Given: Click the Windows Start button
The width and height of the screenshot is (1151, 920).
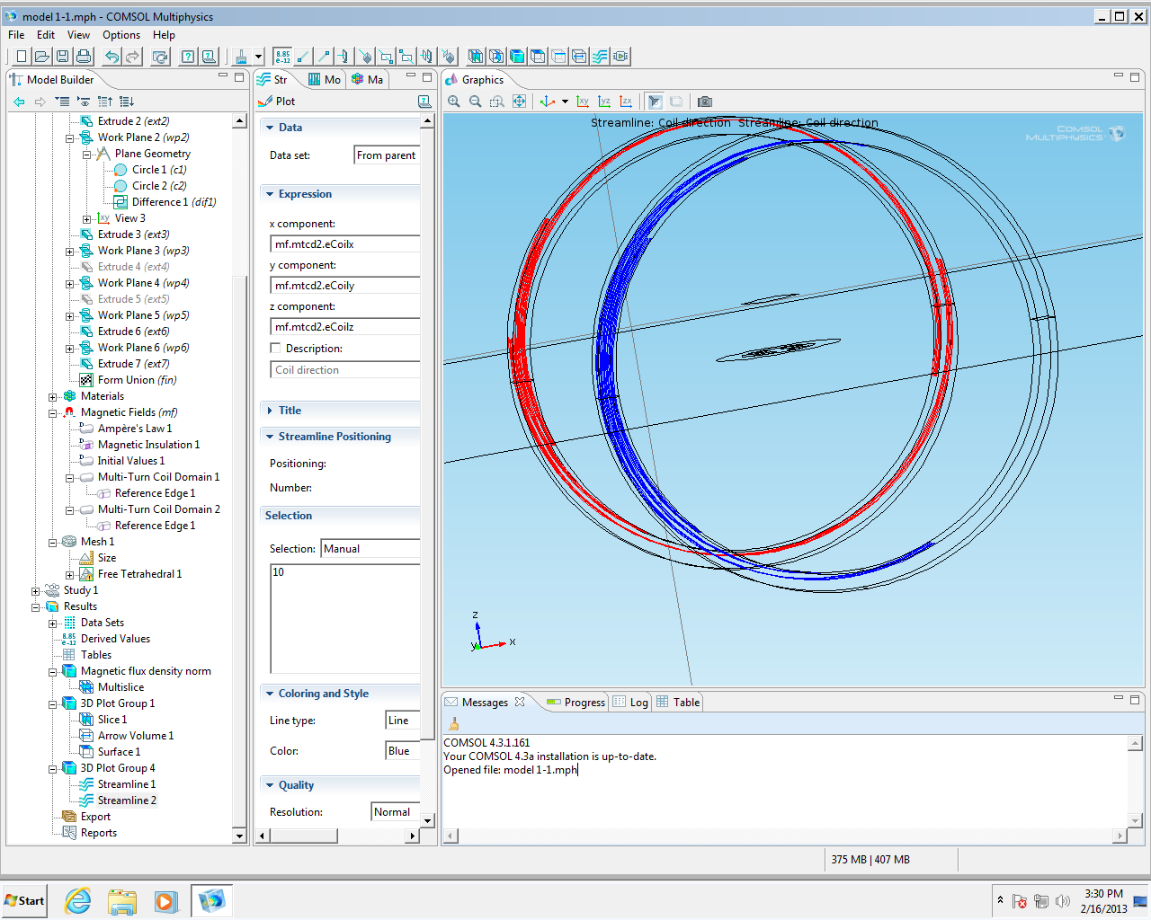Looking at the screenshot, I should pos(25,900).
